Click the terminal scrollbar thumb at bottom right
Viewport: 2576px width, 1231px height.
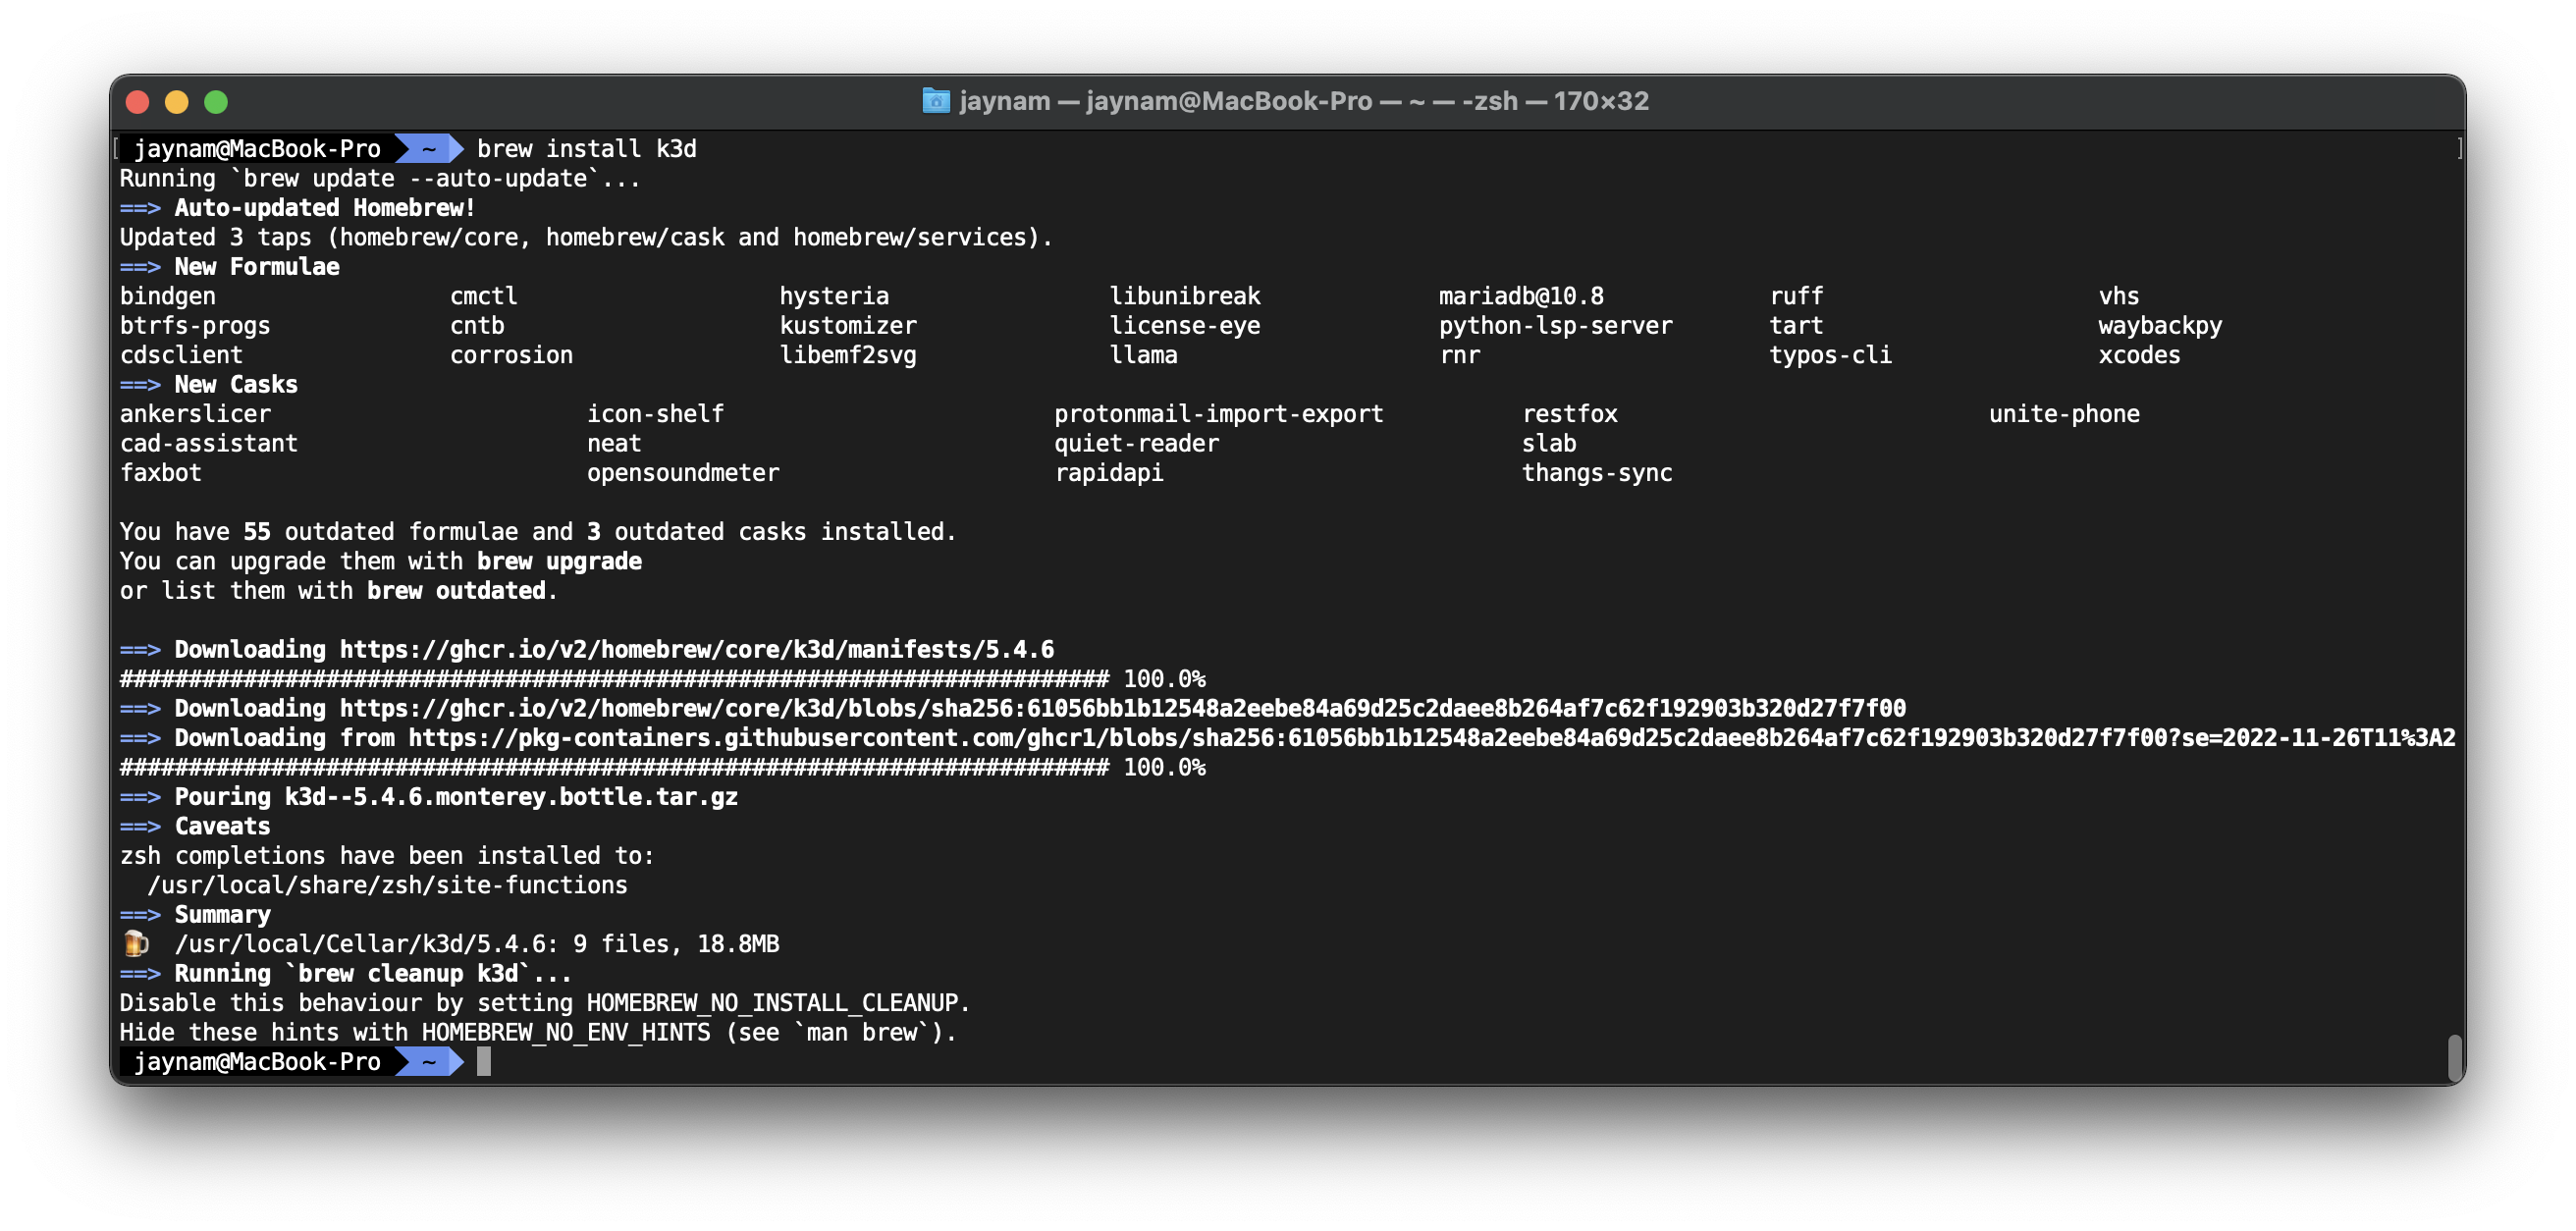[x=2454, y=1058]
